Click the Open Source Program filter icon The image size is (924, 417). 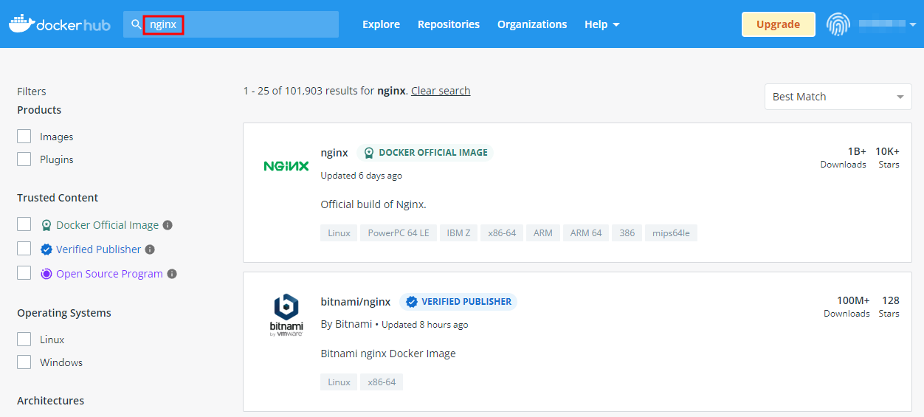(x=46, y=274)
